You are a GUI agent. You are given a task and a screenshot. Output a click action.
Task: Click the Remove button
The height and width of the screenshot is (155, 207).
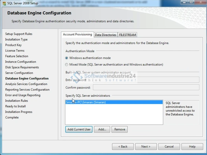coord(119,129)
